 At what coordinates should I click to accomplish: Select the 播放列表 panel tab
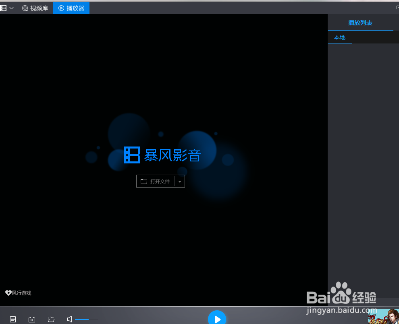(x=360, y=23)
